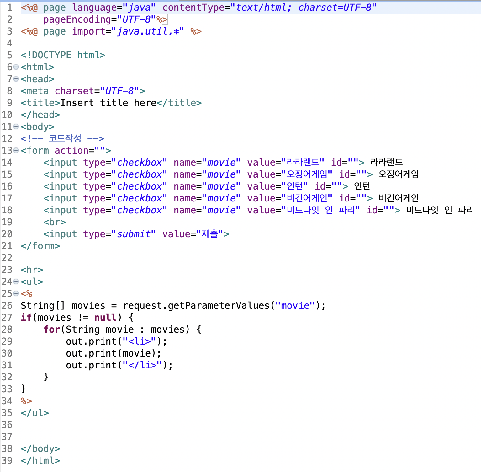Click the '코드작성' comment text
This screenshot has height=472, width=481.
coord(65,138)
